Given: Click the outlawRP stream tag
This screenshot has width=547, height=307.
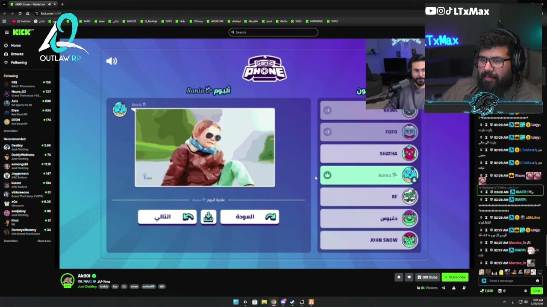Looking at the screenshot, I should (x=149, y=287).
